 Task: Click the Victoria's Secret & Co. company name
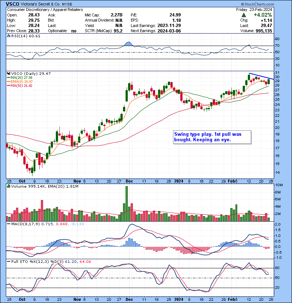(41, 4)
